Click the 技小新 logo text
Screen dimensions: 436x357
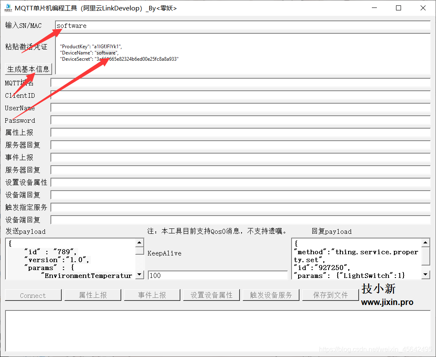tap(379, 289)
